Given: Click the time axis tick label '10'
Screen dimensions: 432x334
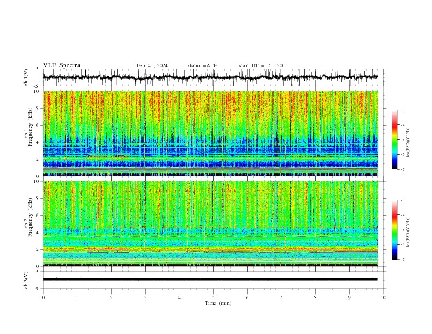Looking at the screenshot, I should [383, 297].
